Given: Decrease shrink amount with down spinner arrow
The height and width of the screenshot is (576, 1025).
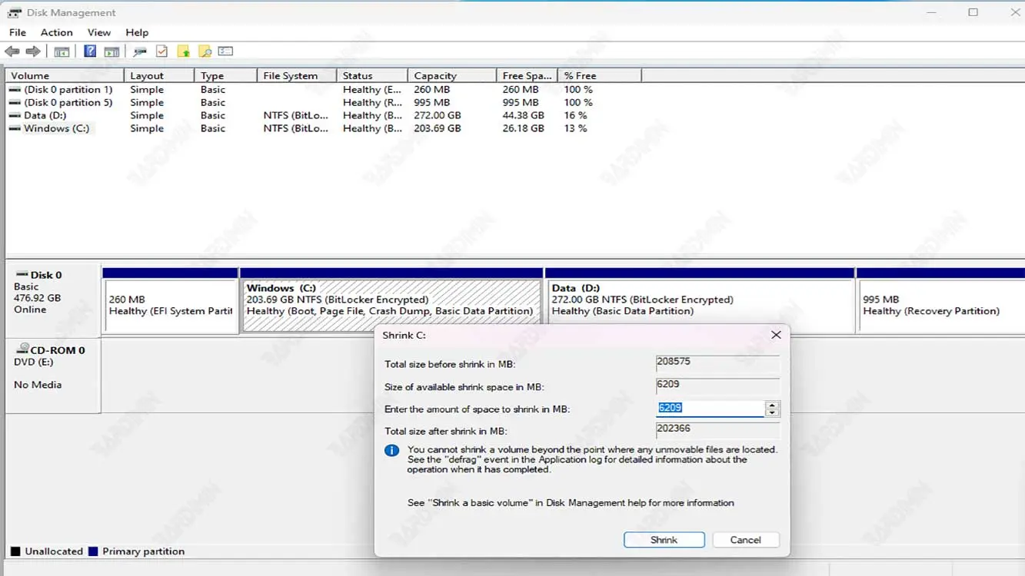Looking at the screenshot, I should pos(772,412).
